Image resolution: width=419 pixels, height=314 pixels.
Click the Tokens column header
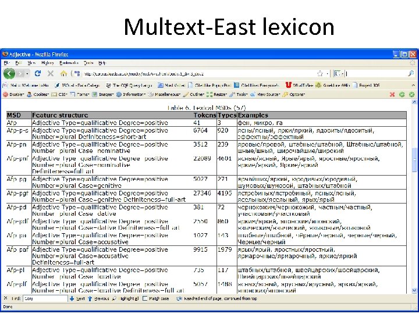click(205, 115)
